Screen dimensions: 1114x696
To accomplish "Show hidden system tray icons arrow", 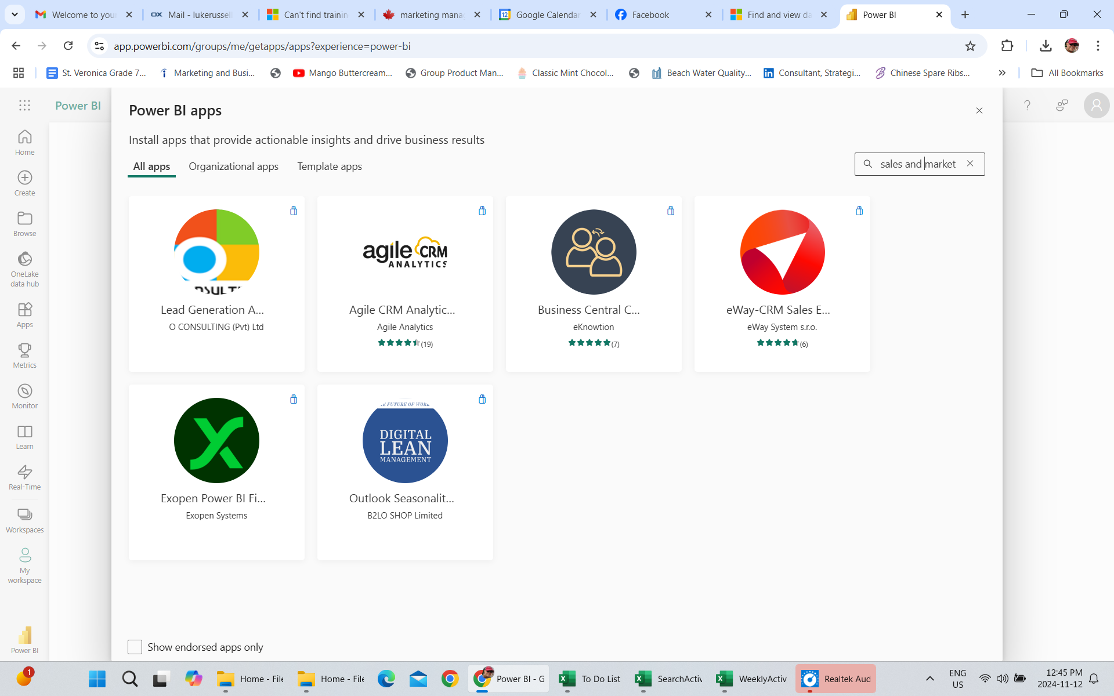I will [929, 679].
